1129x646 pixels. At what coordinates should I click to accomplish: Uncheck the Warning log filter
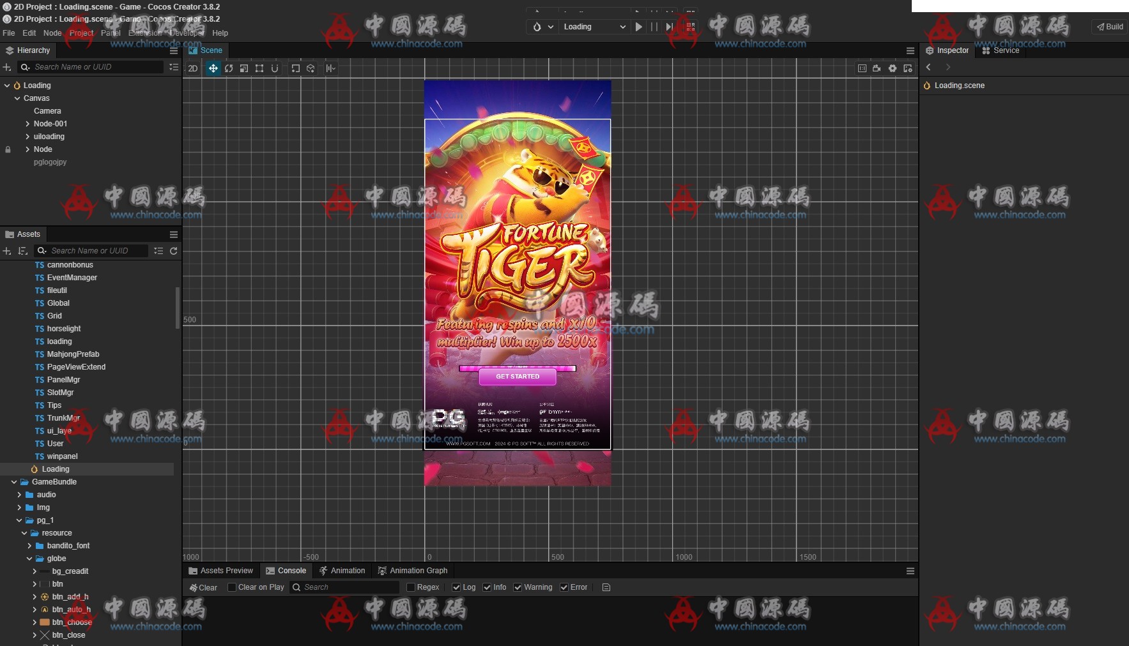[518, 587]
